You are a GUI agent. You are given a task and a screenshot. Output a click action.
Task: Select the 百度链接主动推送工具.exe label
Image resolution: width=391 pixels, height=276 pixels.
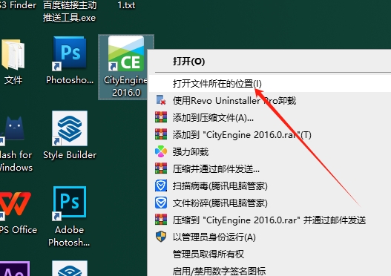70,11
